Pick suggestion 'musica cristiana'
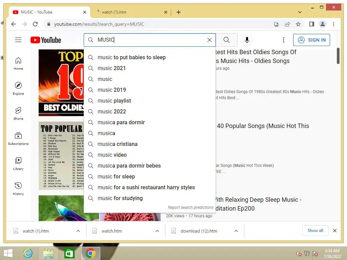The image size is (347, 260). pos(149,144)
